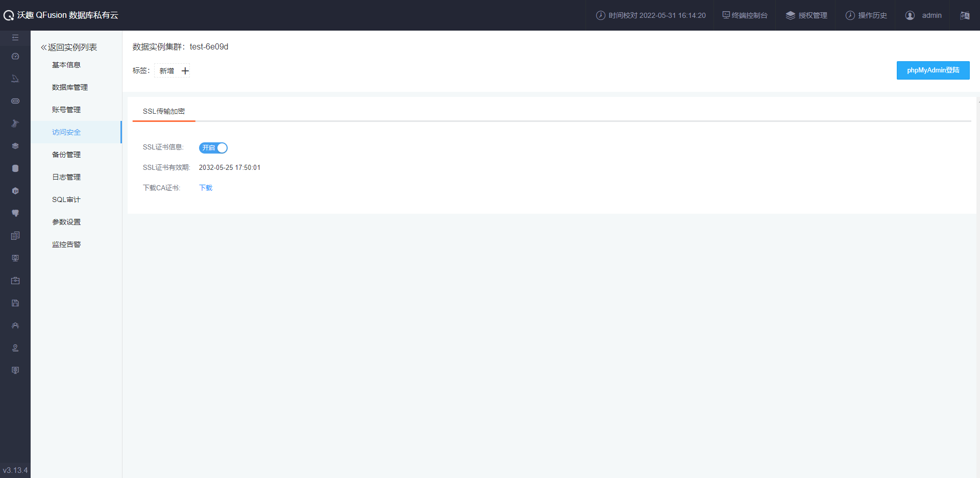
Task: Click 下载 link for CA certificate
Action: 206,188
